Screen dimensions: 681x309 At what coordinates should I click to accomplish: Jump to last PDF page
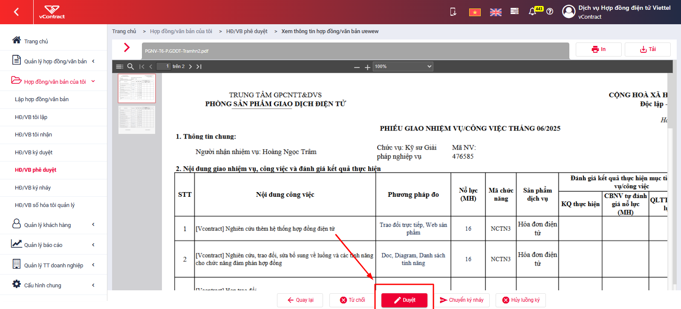point(199,67)
